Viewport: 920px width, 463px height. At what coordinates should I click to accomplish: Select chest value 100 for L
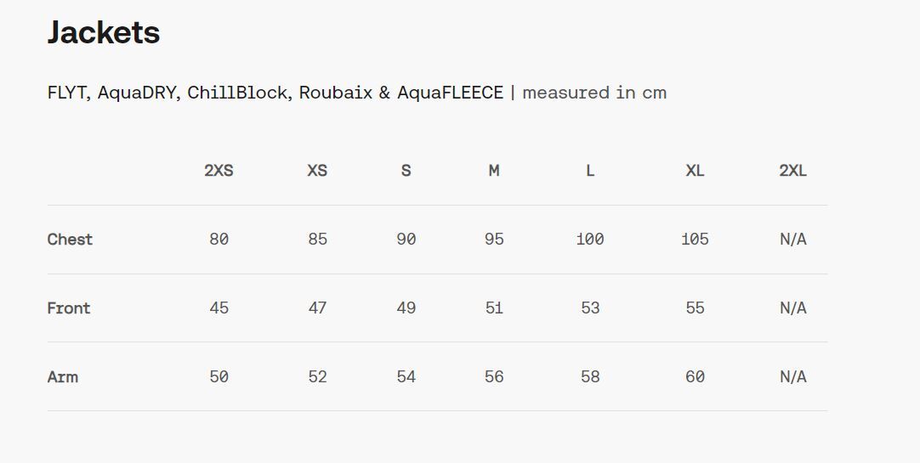click(590, 239)
